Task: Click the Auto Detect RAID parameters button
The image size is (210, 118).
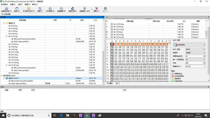Action: point(189,45)
